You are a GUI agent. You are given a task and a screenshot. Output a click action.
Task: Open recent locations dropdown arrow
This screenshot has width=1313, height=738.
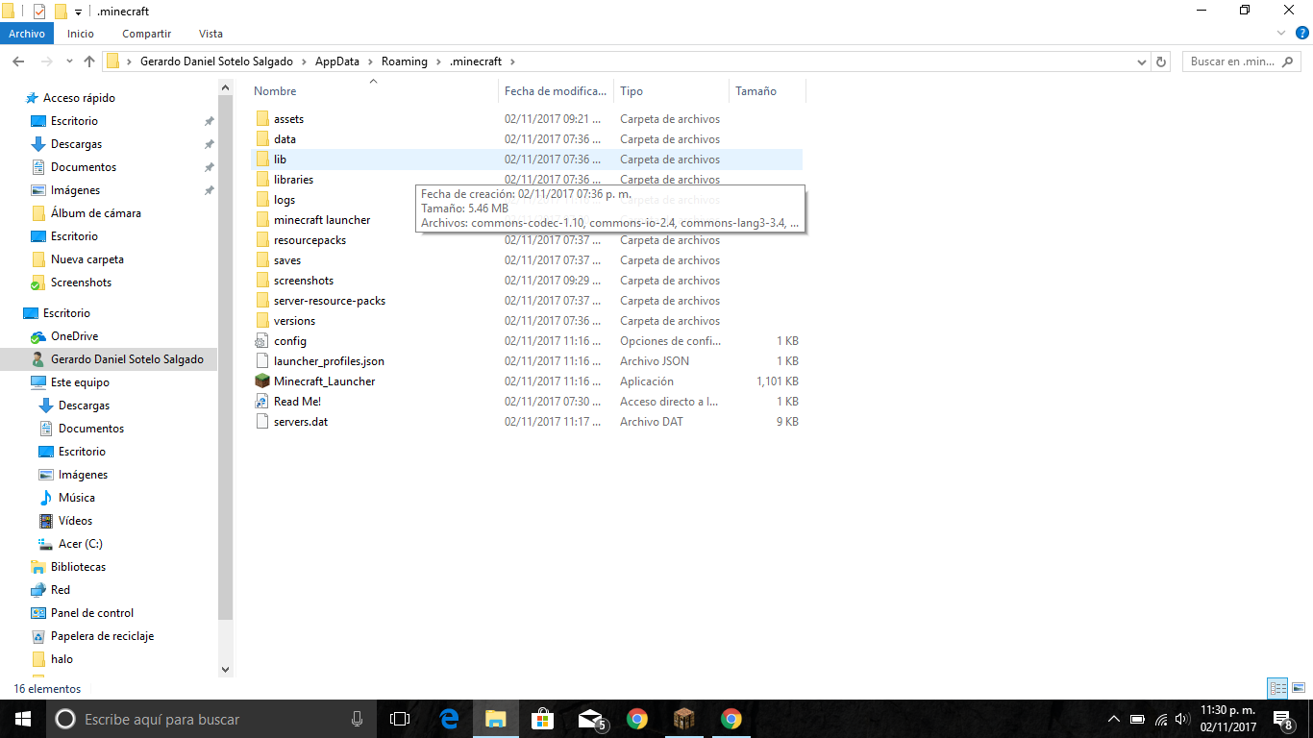coord(68,61)
